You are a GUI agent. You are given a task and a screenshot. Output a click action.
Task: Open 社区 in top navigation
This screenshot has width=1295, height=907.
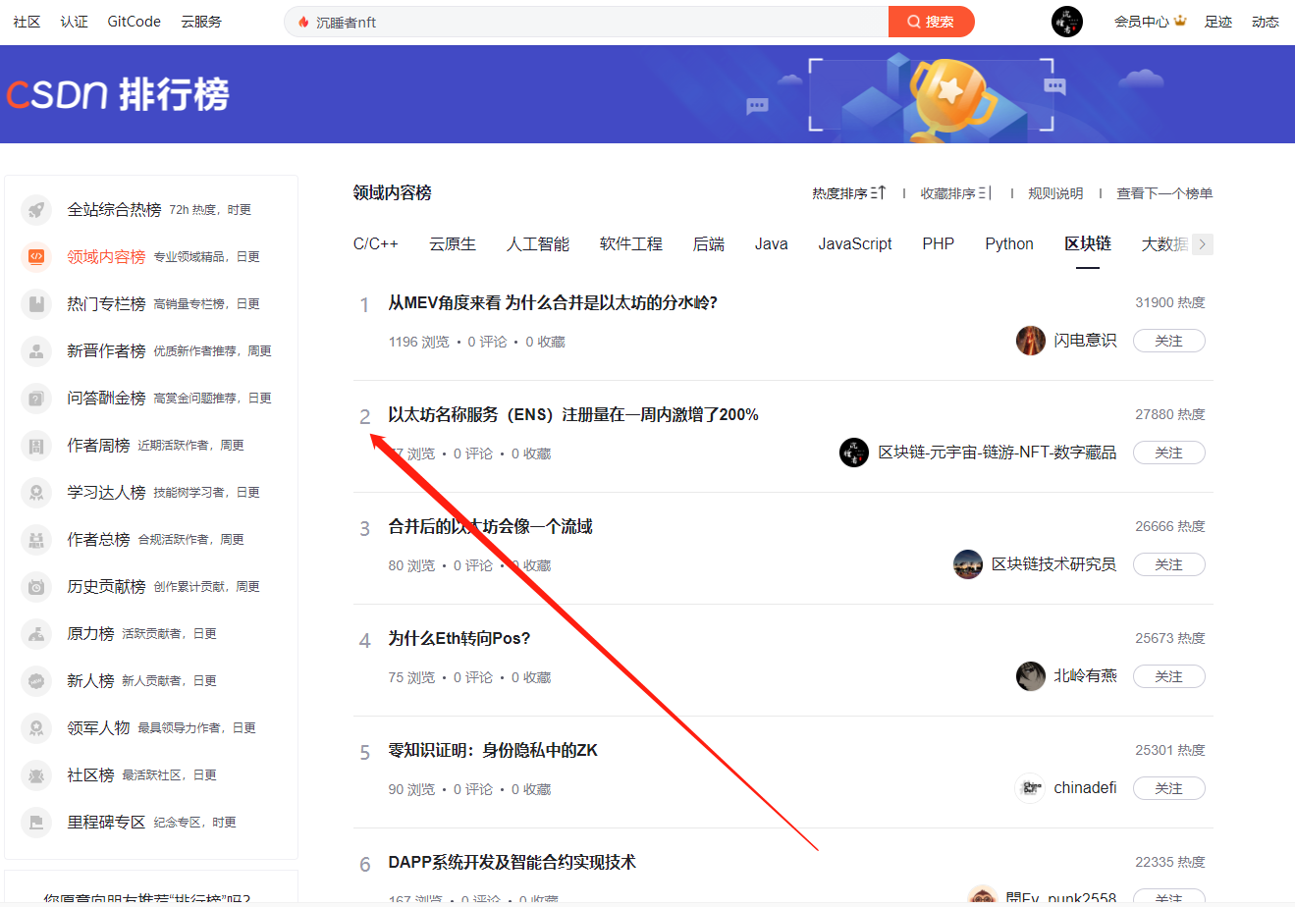point(27,22)
